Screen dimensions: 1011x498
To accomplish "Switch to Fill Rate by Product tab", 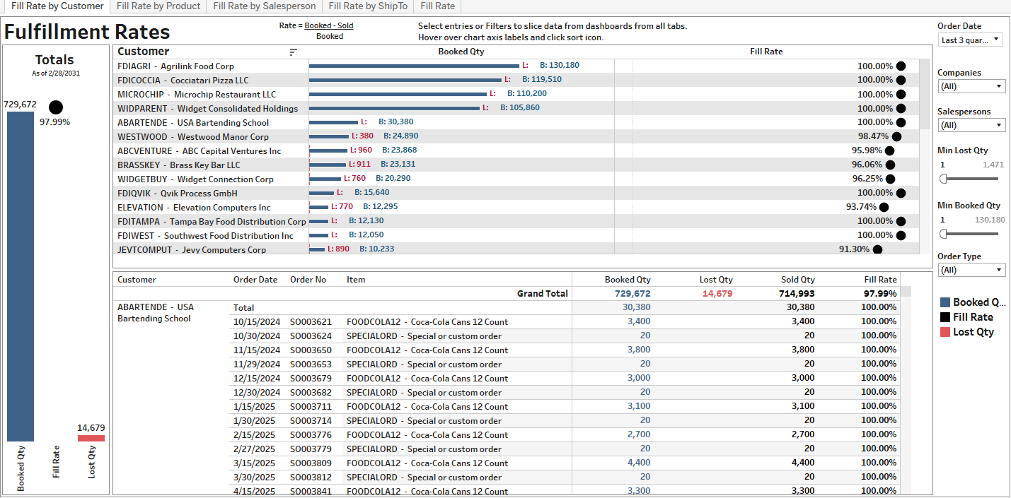I will coord(158,6).
